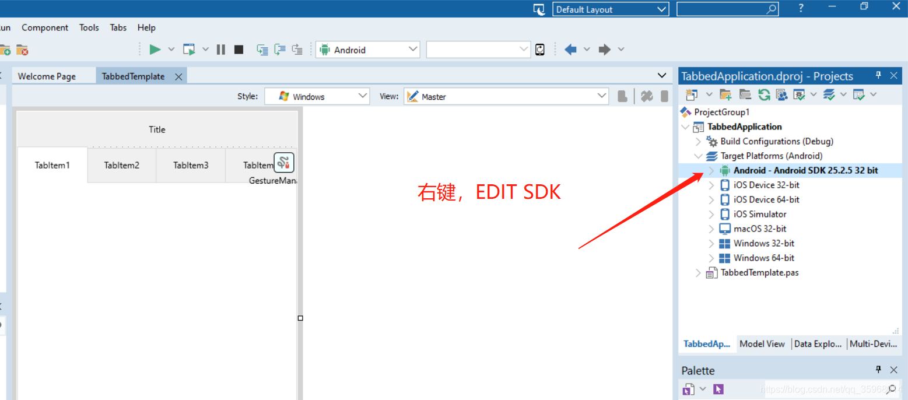Open dropdown arrow beside Run button
Screen dimensions: 908x400
pyautogui.click(x=171, y=50)
